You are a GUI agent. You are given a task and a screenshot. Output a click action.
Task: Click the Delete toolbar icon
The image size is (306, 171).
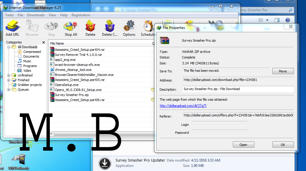90,26
